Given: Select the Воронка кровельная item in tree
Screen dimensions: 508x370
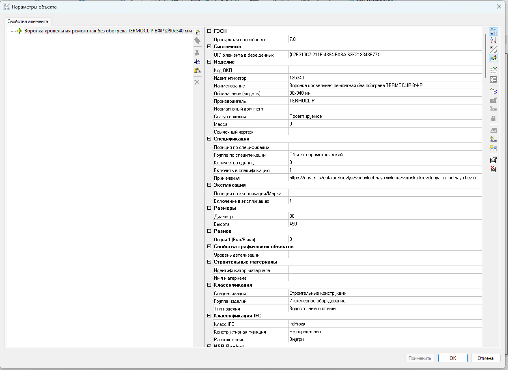Looking at the screenshot, I should tap(108, 31).
